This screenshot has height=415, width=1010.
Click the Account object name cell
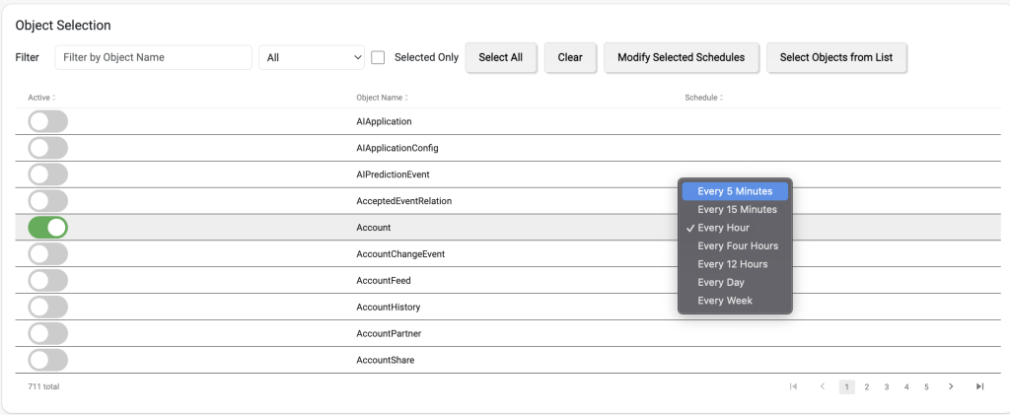374,228
